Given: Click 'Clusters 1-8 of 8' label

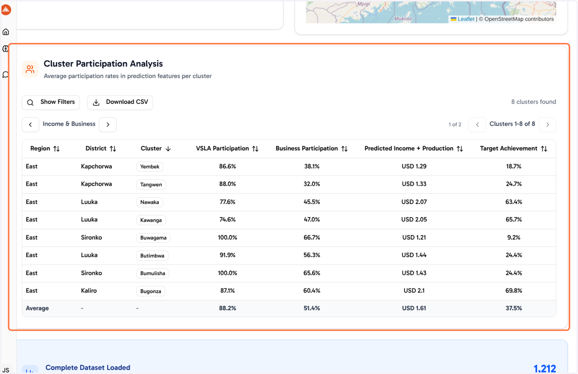Looking at the screenshot, I should (512, 124).
